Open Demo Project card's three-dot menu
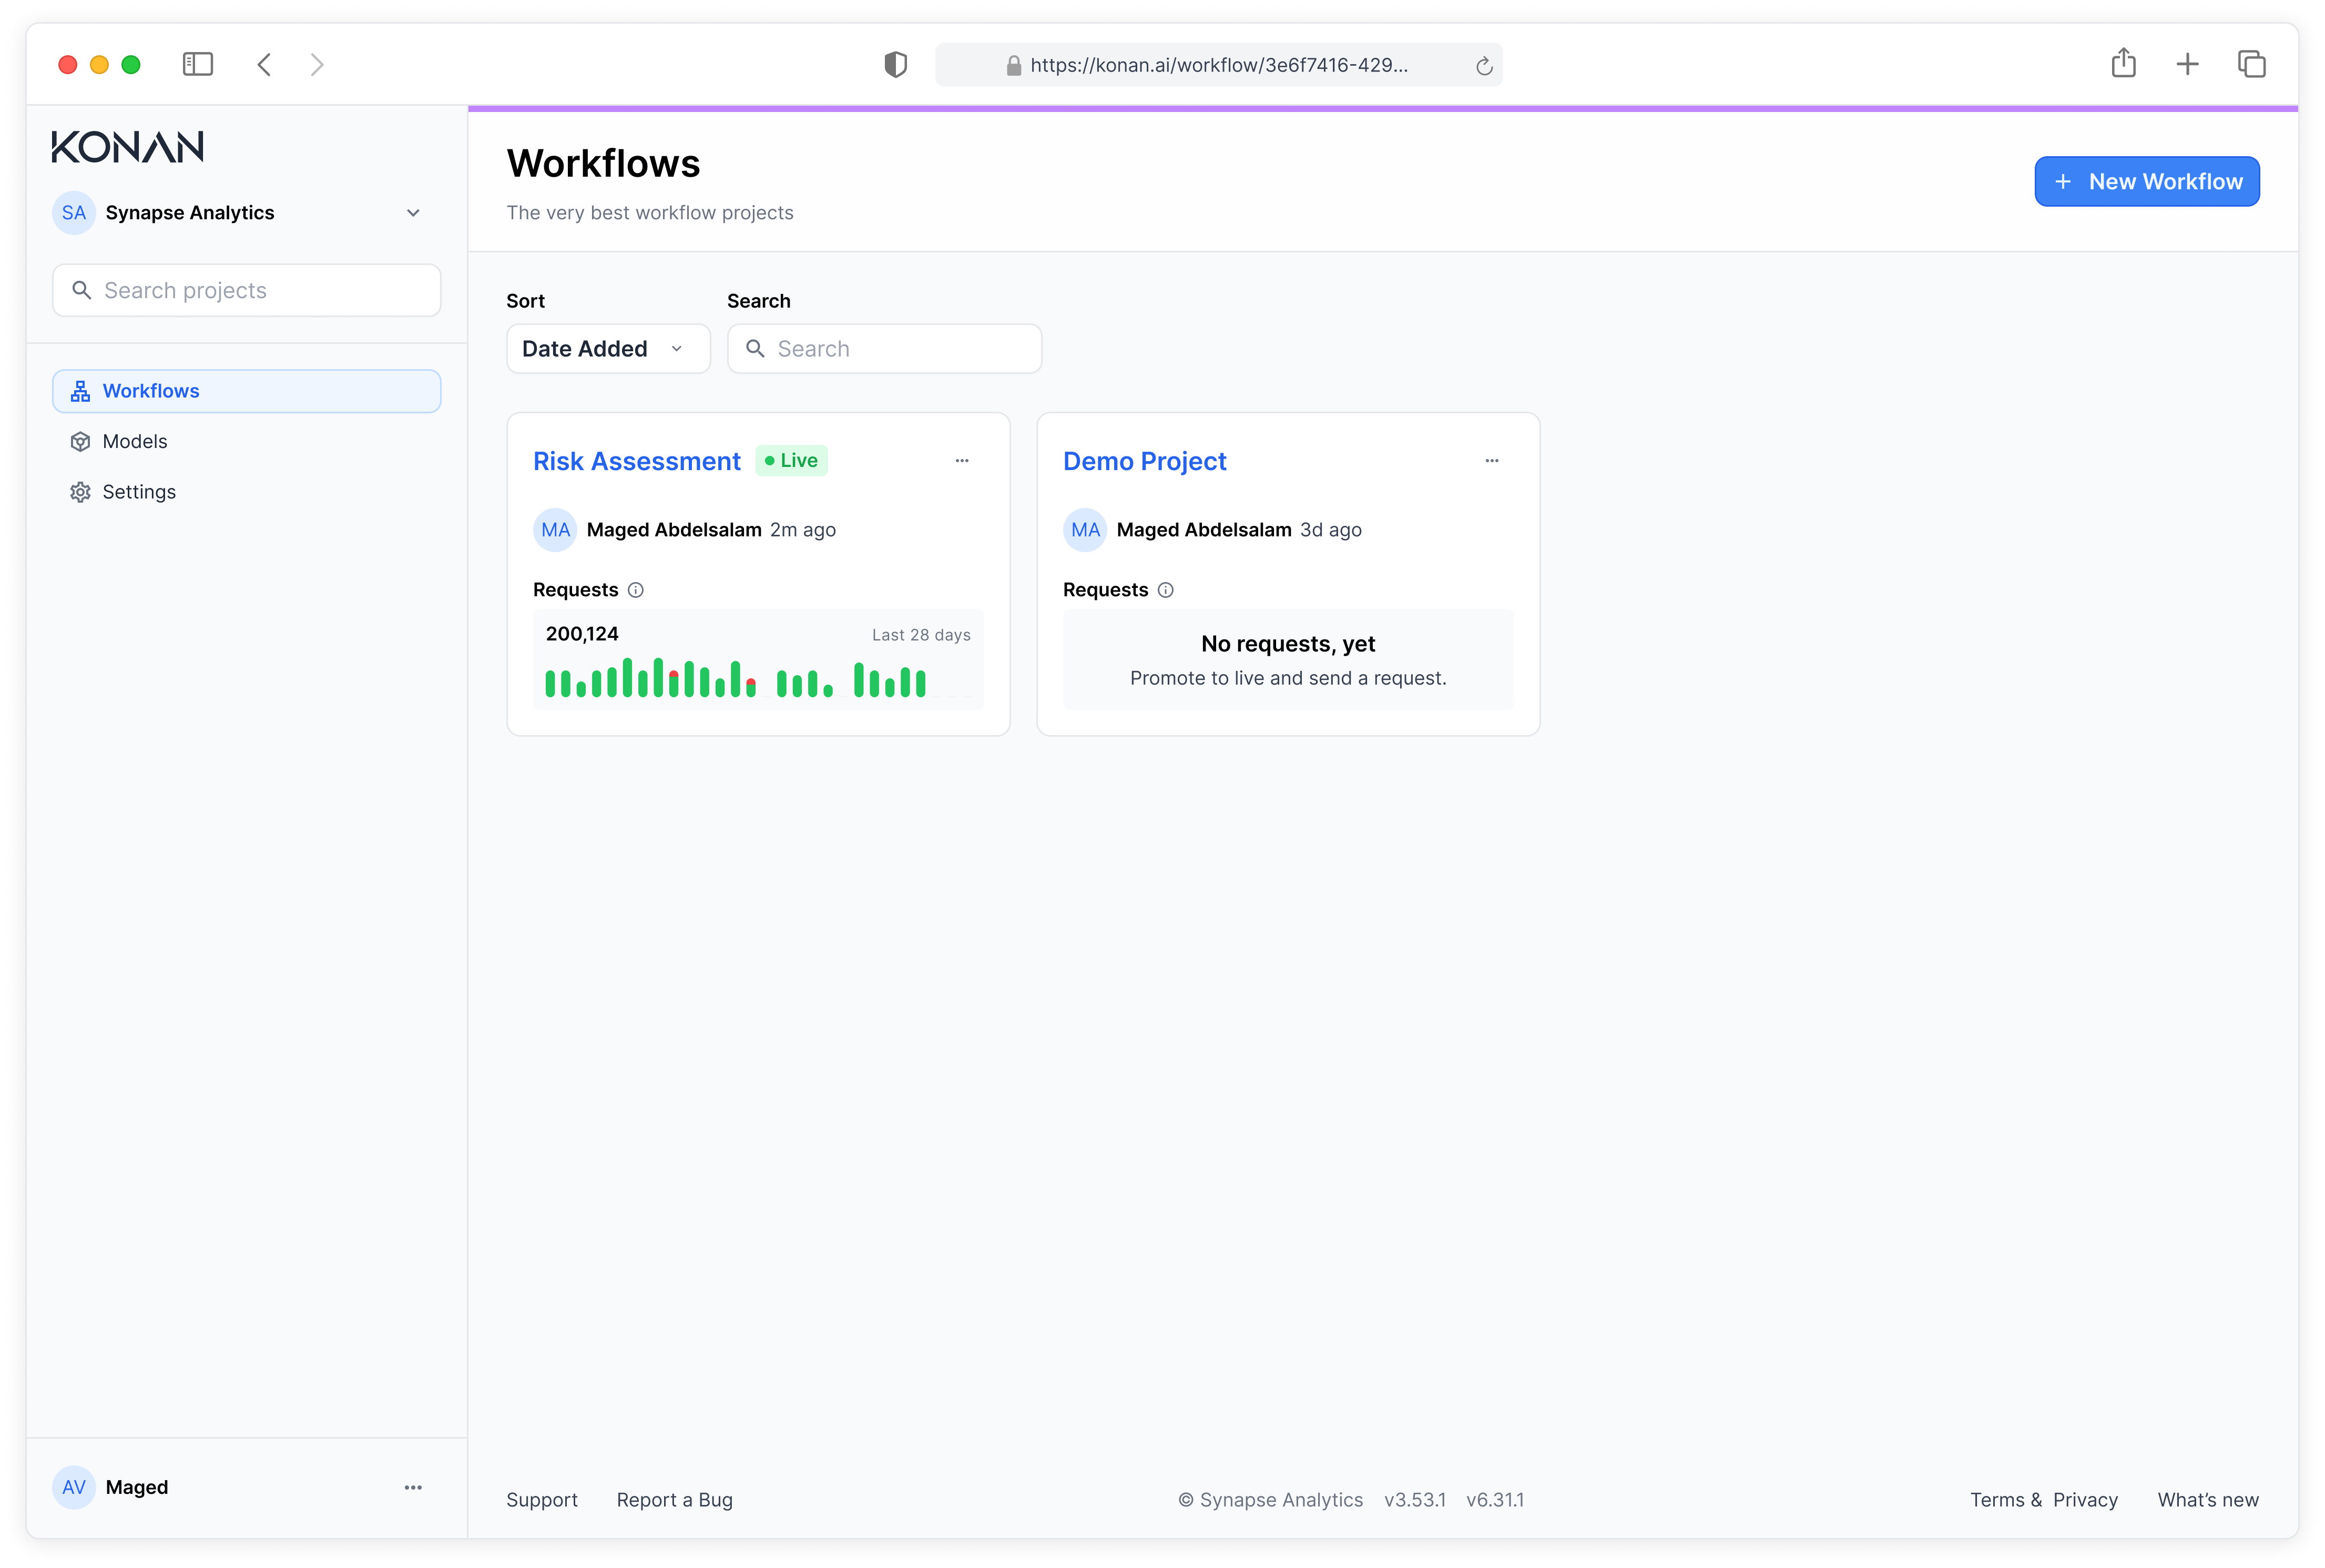The height and width of the screenshot is (1568, 2325). coord(1492,460)
